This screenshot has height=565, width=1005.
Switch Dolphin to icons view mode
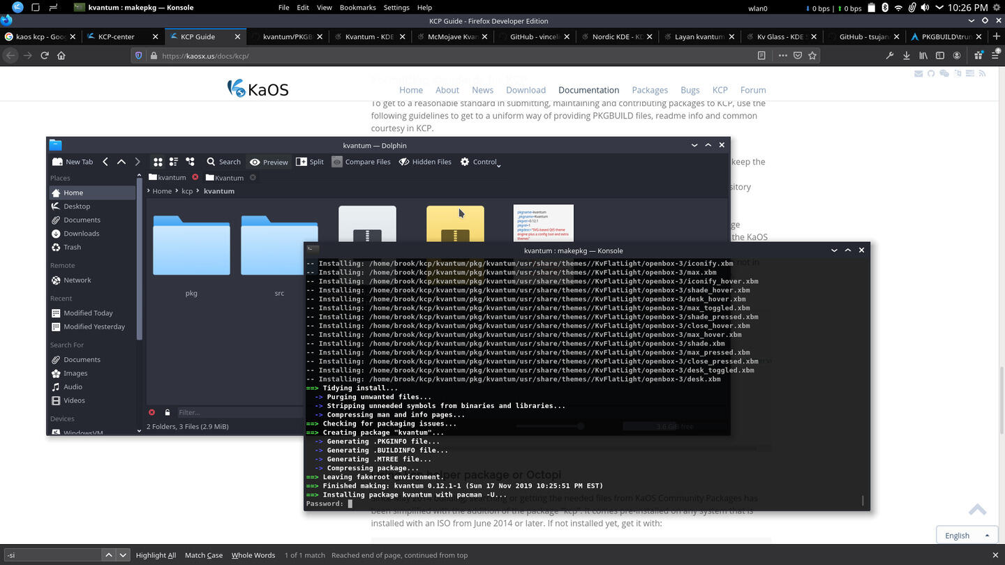coord(158,161)
